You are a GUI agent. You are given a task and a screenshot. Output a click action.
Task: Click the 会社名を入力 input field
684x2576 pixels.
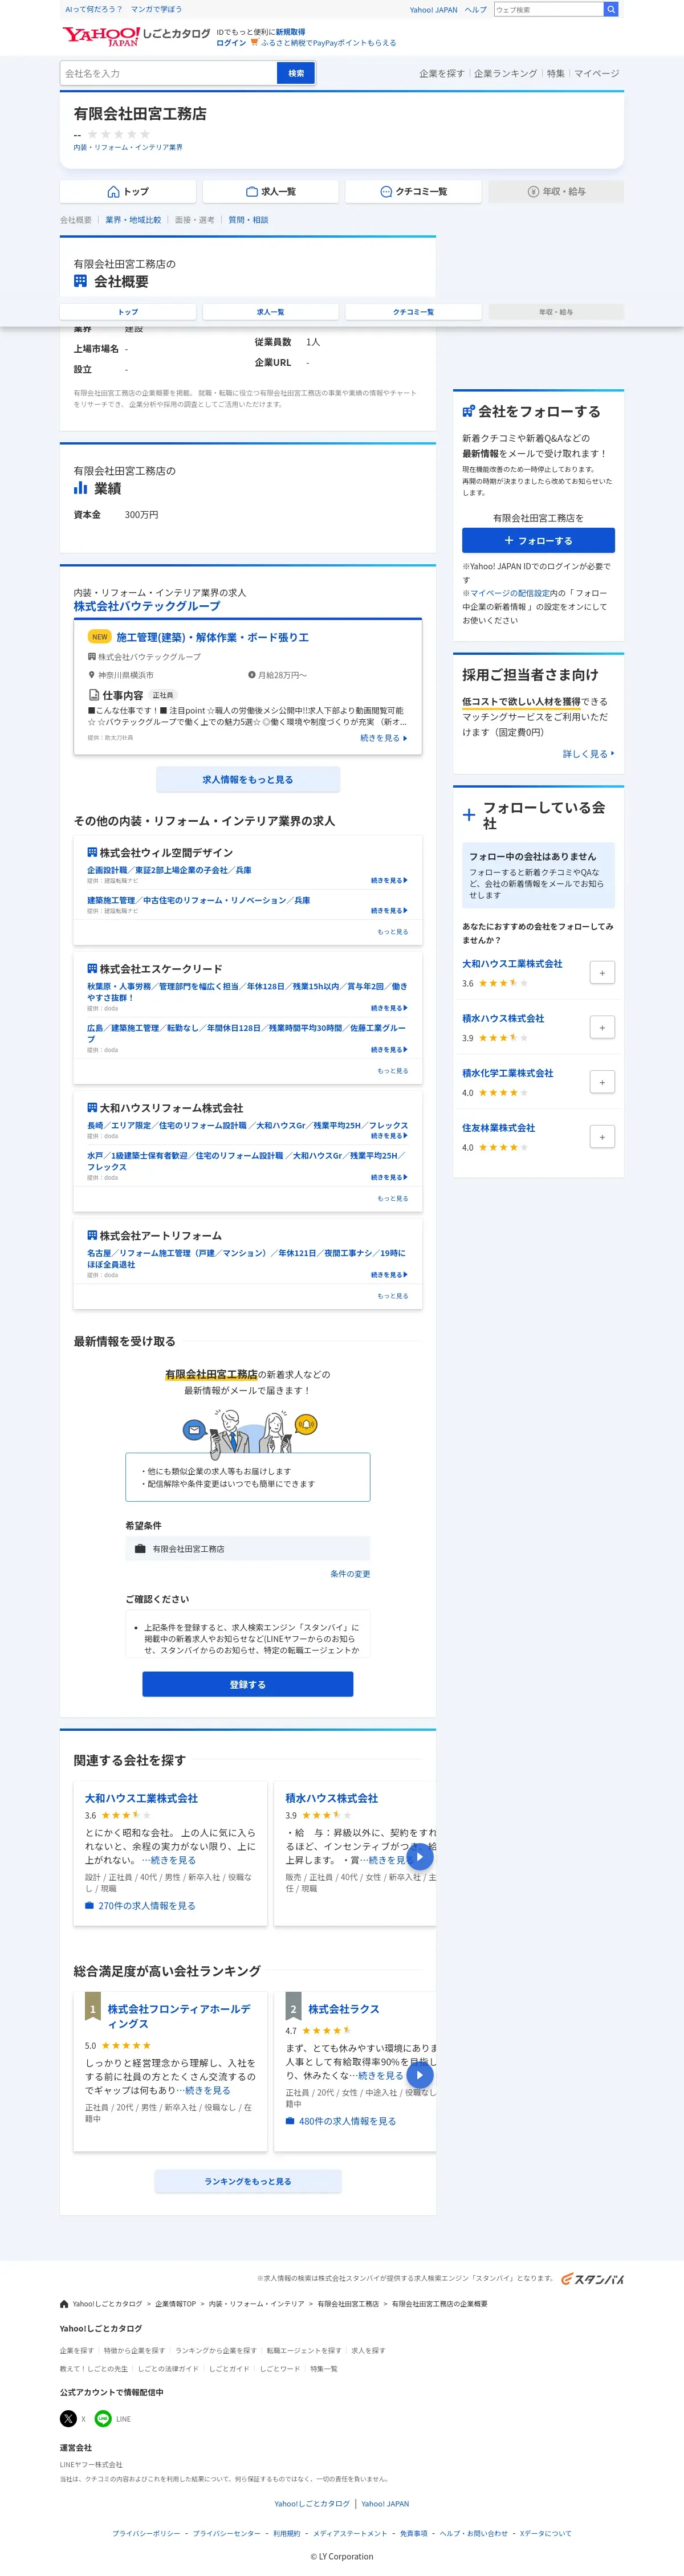[168, 73]
